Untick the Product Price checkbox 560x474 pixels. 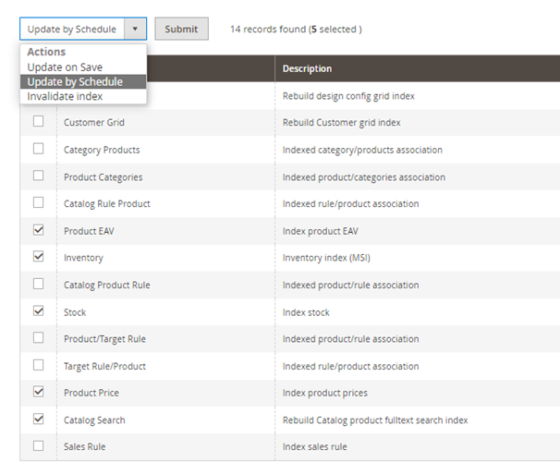point(38,392)
